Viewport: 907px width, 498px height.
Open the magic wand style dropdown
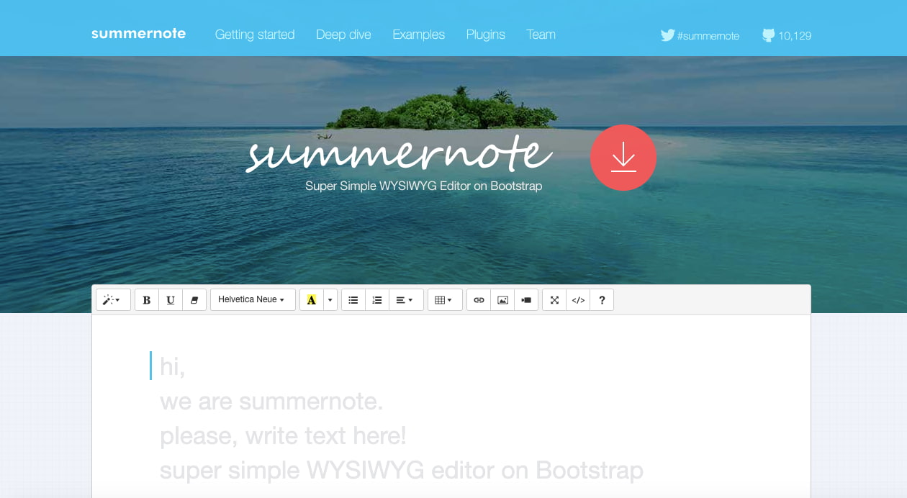point(113,300)
